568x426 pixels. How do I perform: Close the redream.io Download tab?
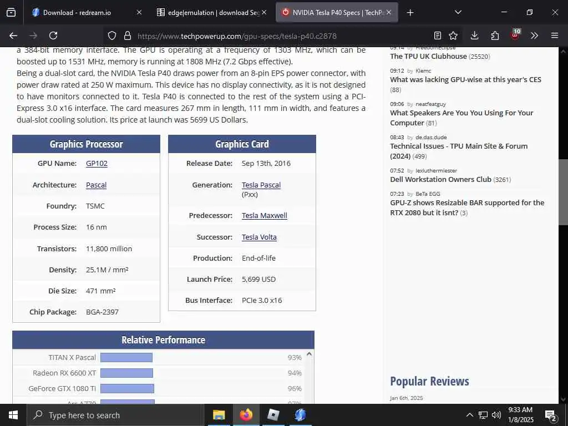[x=139, y=12]
